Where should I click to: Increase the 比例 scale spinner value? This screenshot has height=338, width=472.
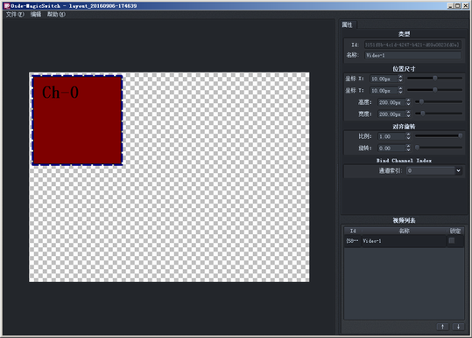pyautogui.click(x=408, y=135)
